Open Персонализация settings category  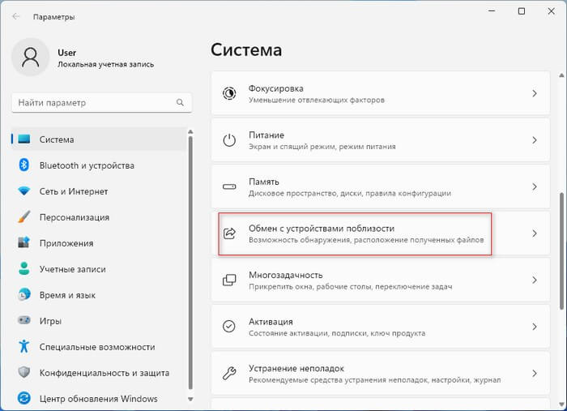click(99, 217)
